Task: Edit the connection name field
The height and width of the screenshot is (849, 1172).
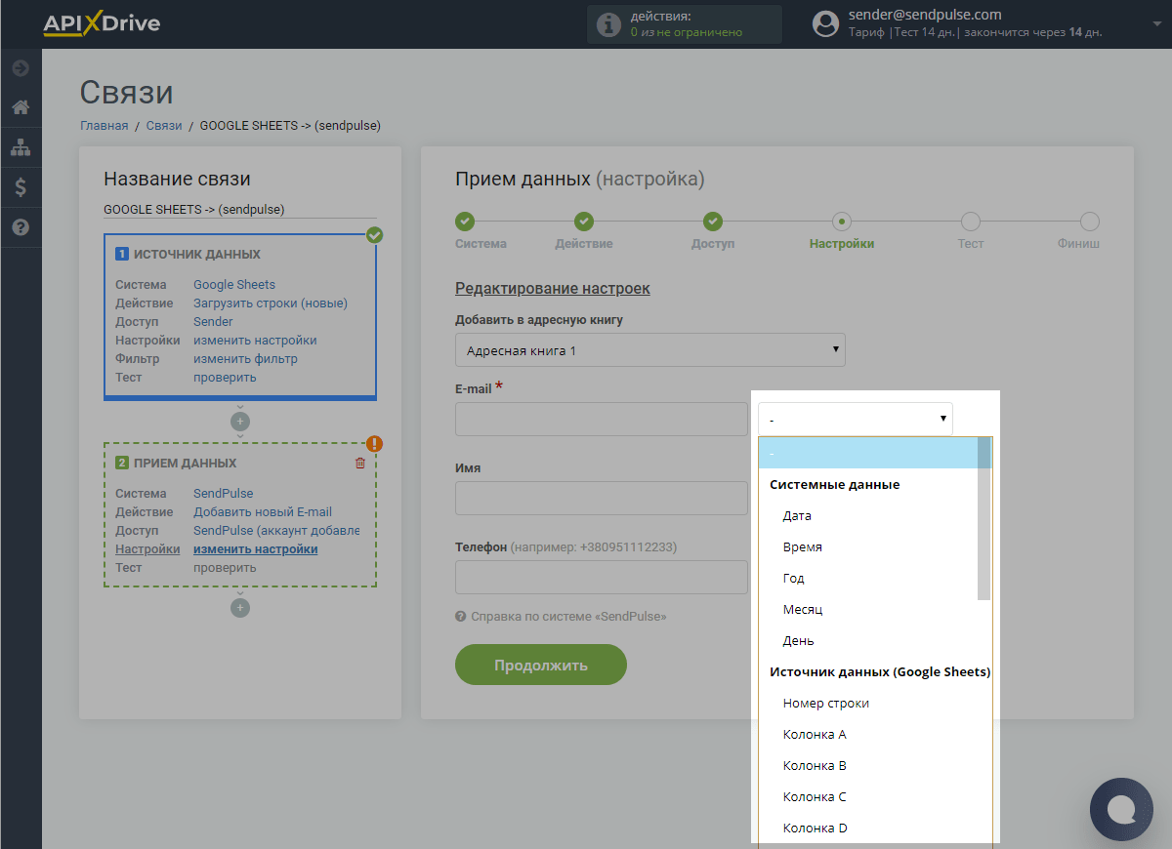Action: [x=240, y=209]
